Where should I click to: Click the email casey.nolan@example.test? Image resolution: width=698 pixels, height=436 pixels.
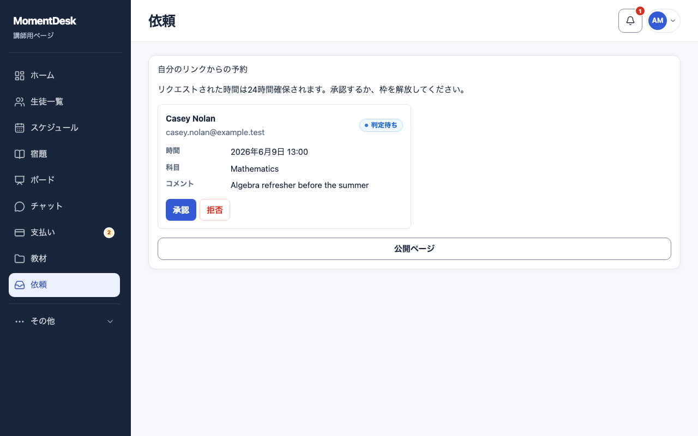[x=215, y=132]
